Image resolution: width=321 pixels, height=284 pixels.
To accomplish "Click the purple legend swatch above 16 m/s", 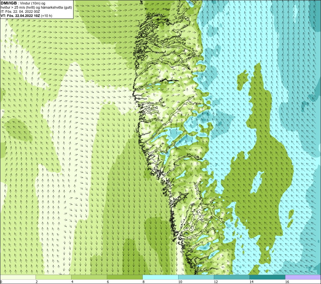I will [303, 277].
